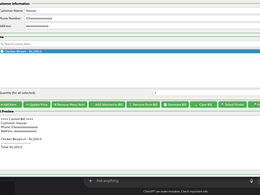260x195 pixels.
Task: Focus the Phone Number field
Action: 142,18
